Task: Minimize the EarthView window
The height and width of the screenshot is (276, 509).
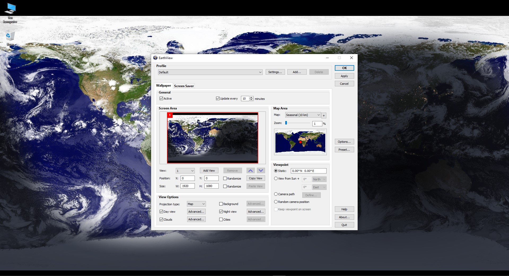Action: click(327, 58)
